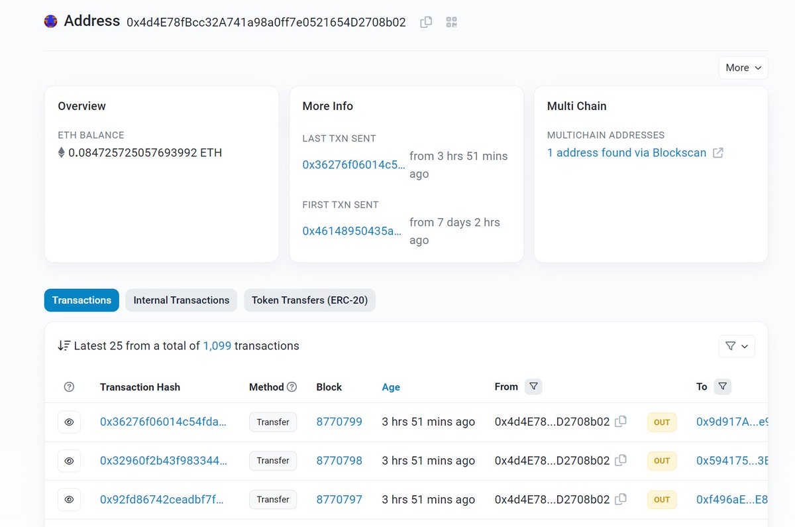
Task: Click the OUT badge in block 8770798 row
Action: pos(662,461)
